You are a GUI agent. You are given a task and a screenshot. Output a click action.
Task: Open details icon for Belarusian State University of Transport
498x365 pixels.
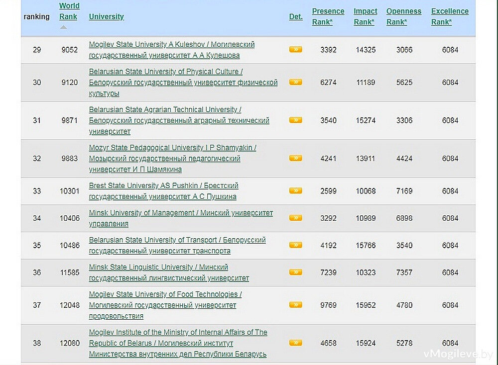point(295,245)
